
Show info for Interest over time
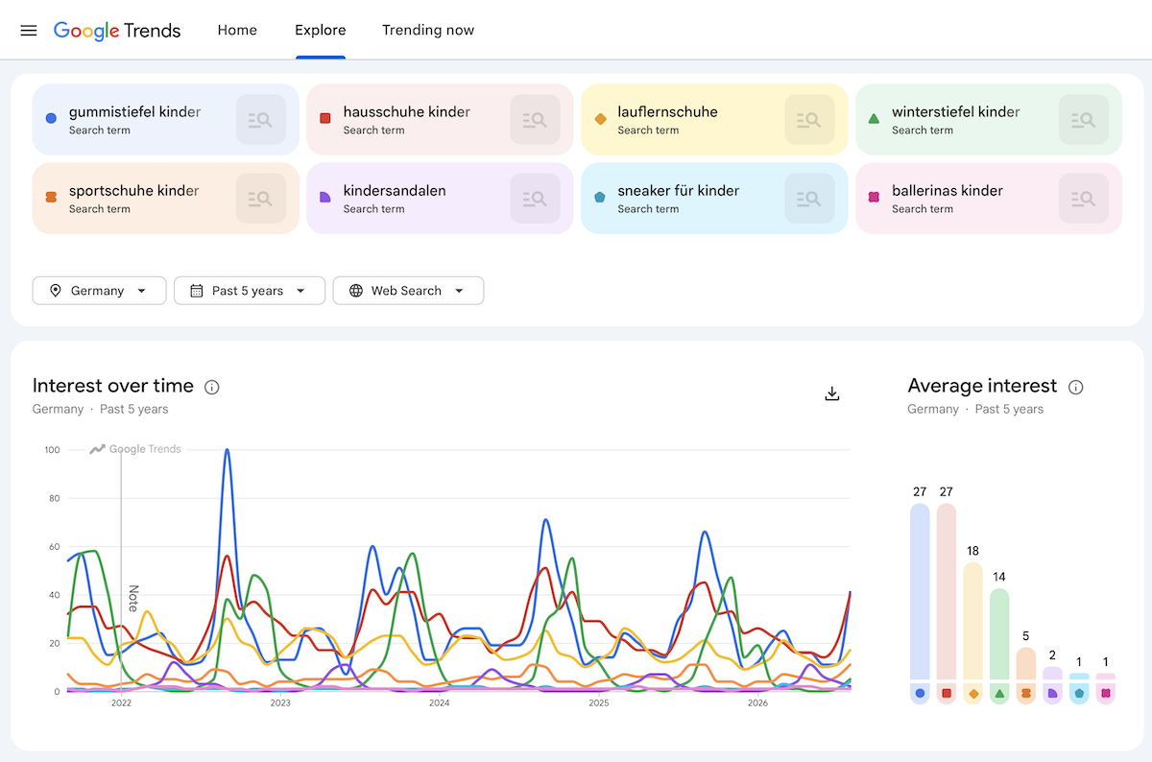click(212, 388)
